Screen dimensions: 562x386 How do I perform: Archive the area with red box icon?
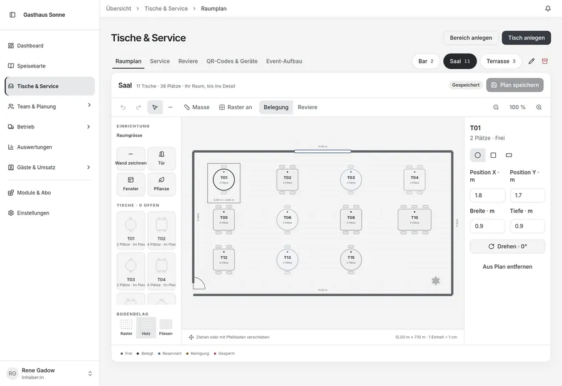point(545,61)
